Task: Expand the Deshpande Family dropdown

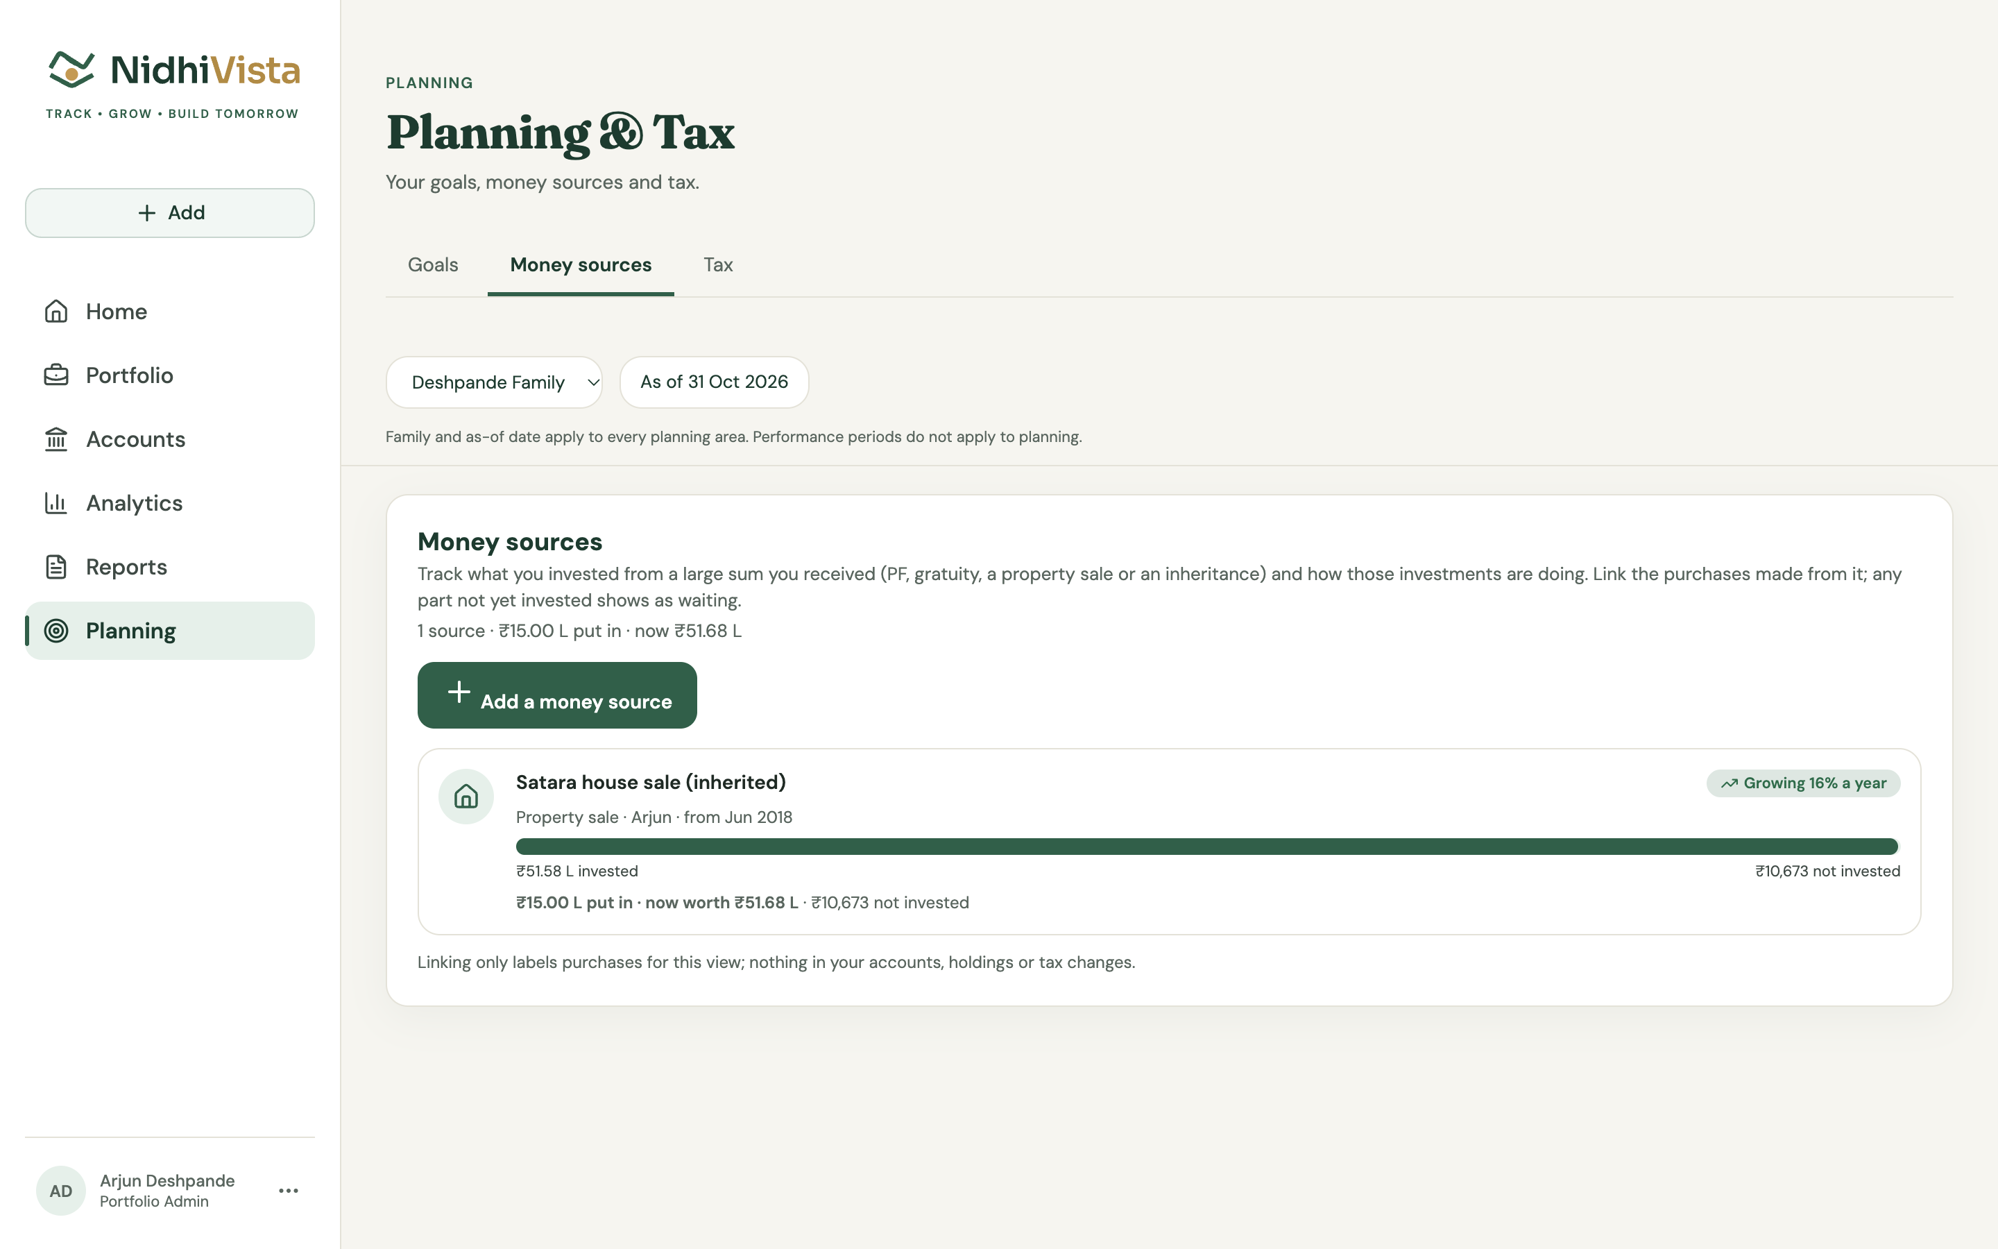Action: pos(494,382)
